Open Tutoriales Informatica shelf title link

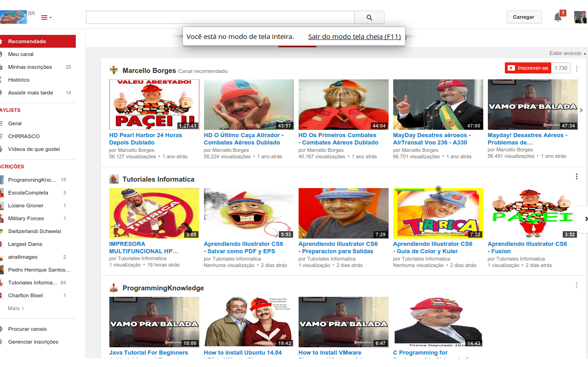(158, 179)
